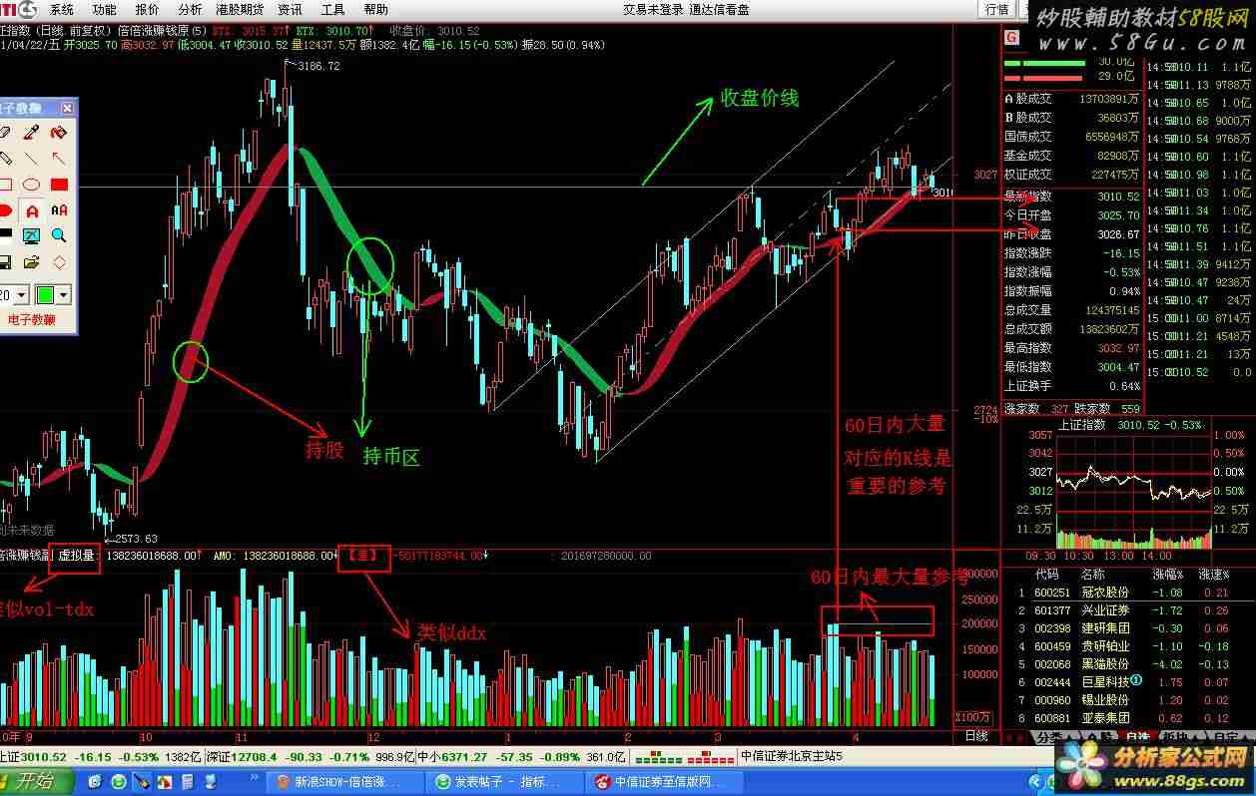
Task: Select the 贵研铂业 row in stock list
Action: [x=1128, y=646]
